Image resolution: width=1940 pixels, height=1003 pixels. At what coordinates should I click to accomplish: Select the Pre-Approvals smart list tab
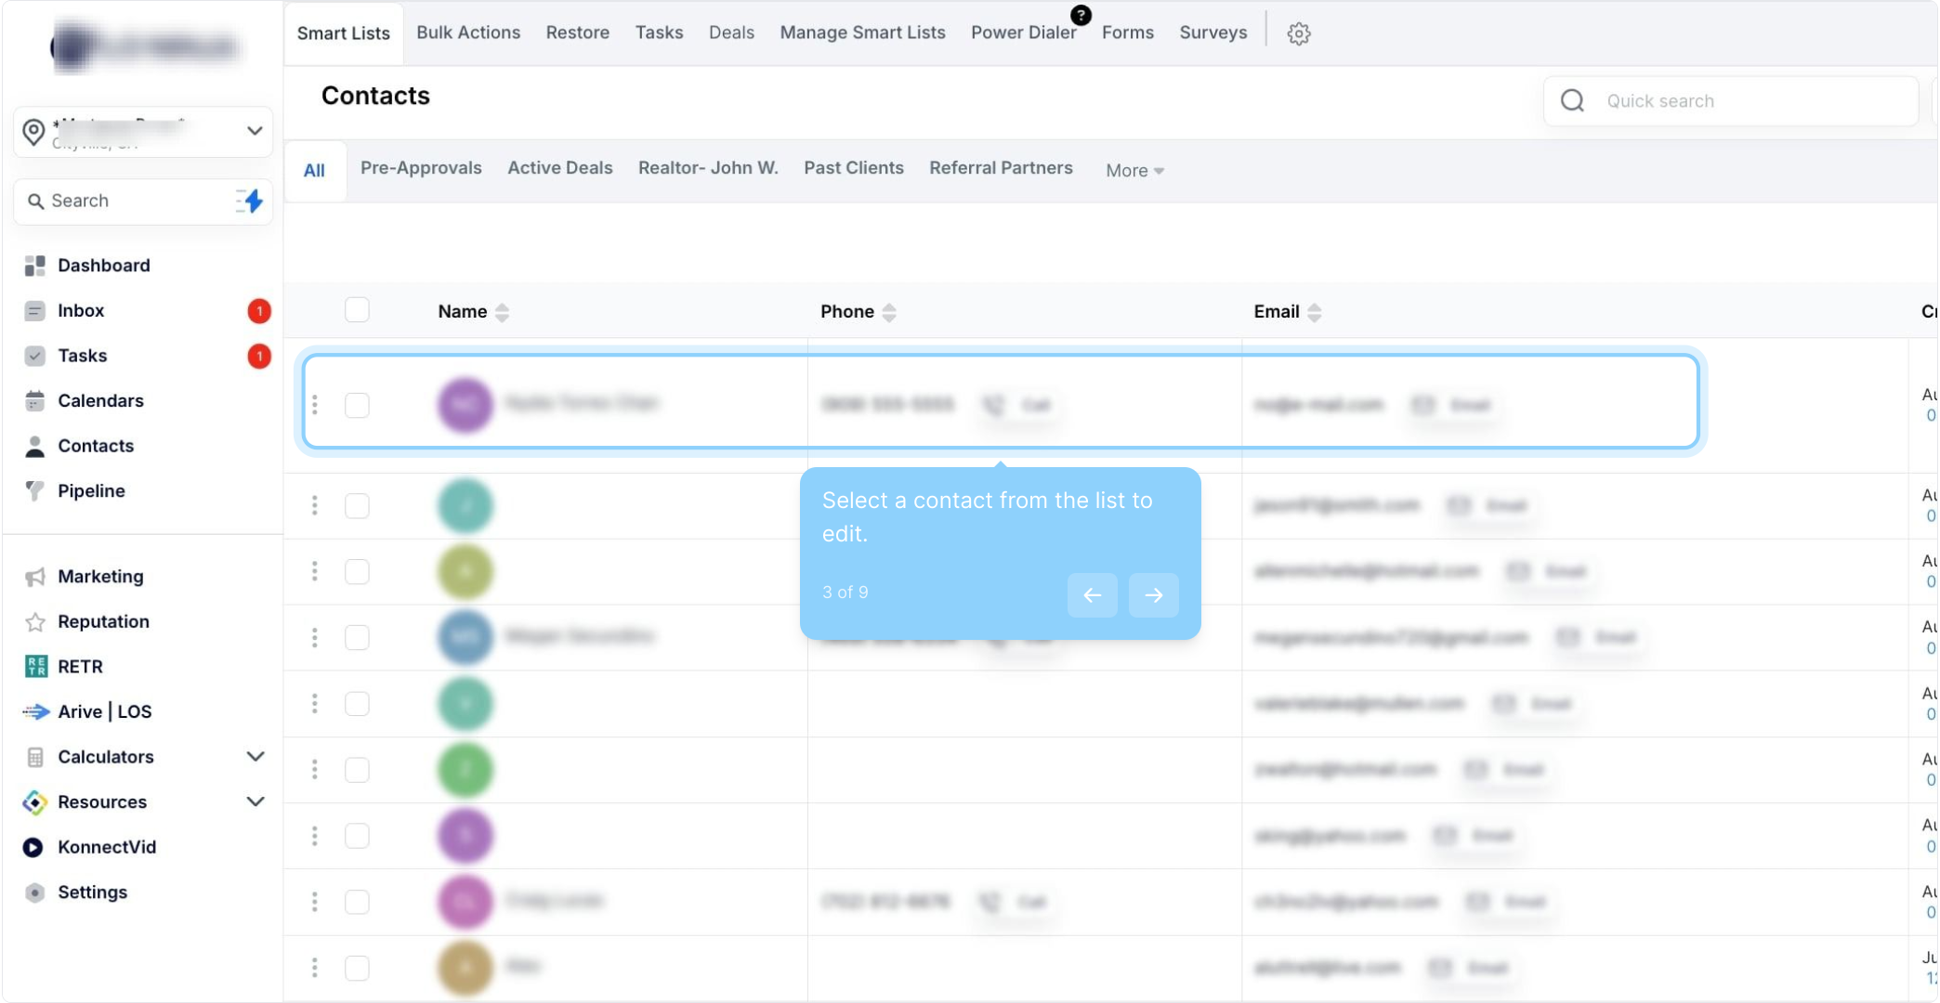(x=421, y=168)
